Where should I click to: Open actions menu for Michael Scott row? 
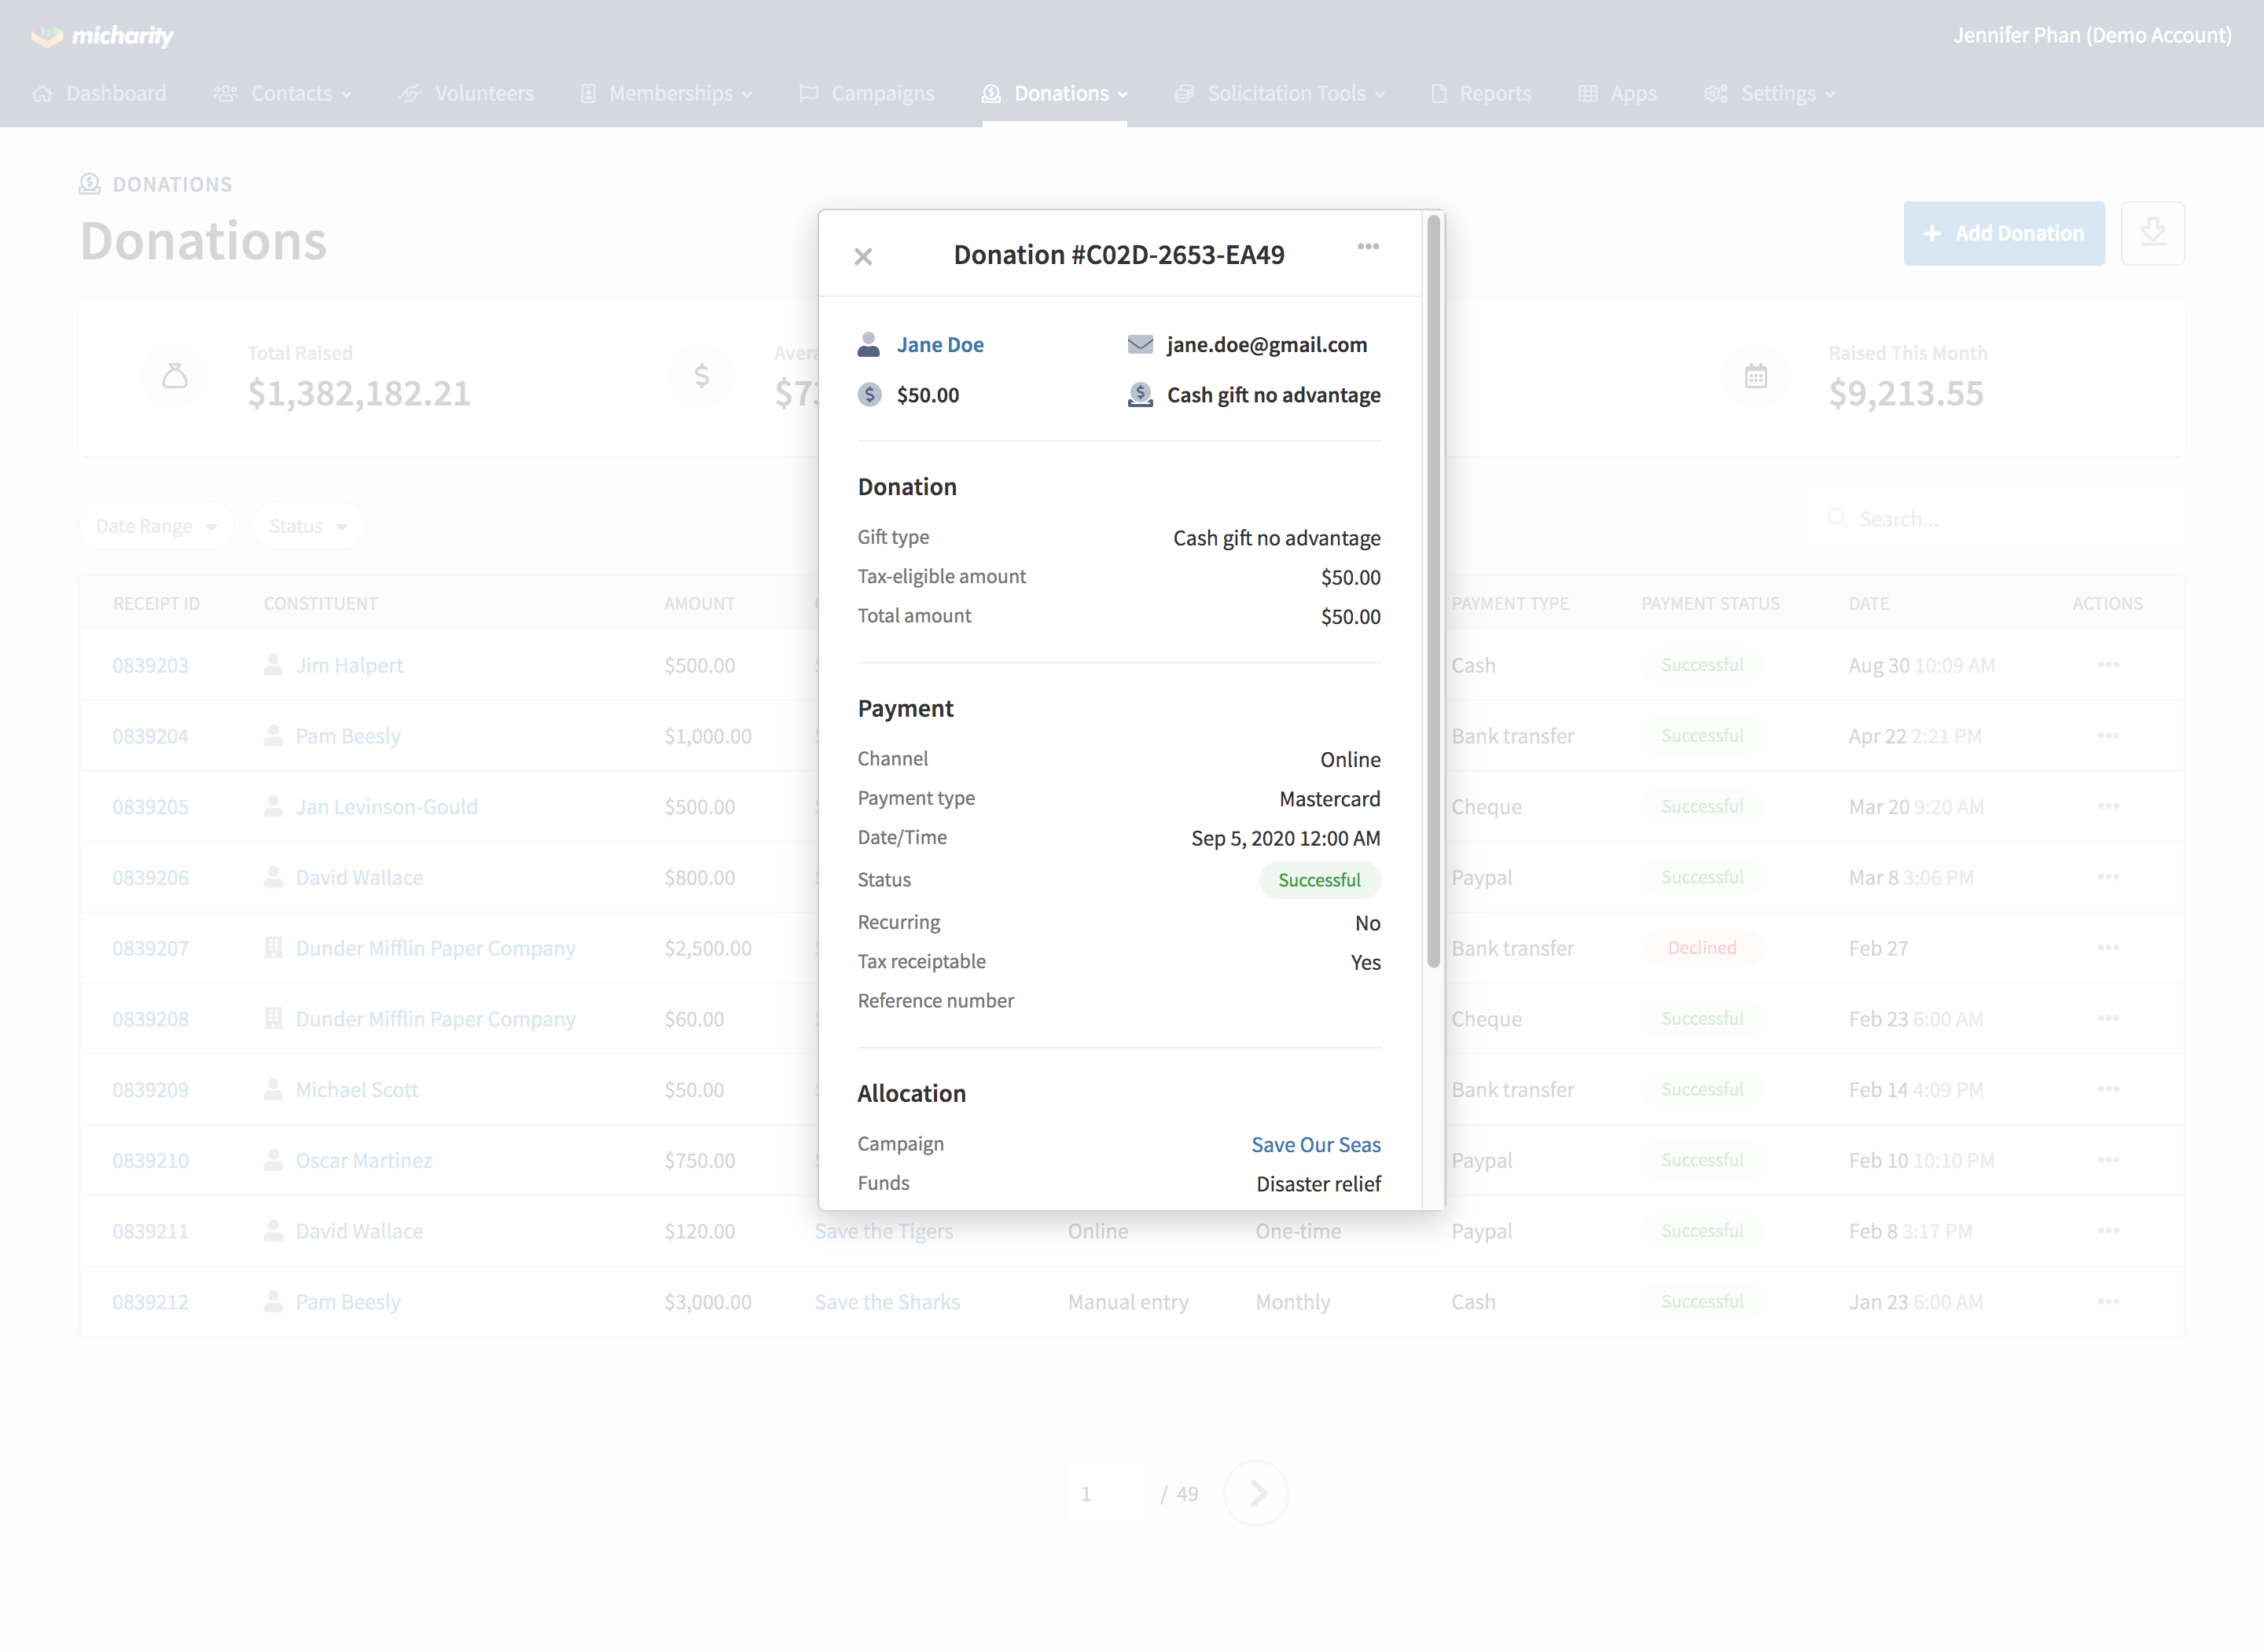click(x=2108, y=1089)
